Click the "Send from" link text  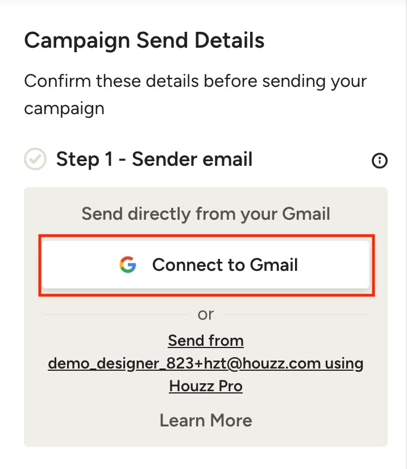(x=206, y=341)
